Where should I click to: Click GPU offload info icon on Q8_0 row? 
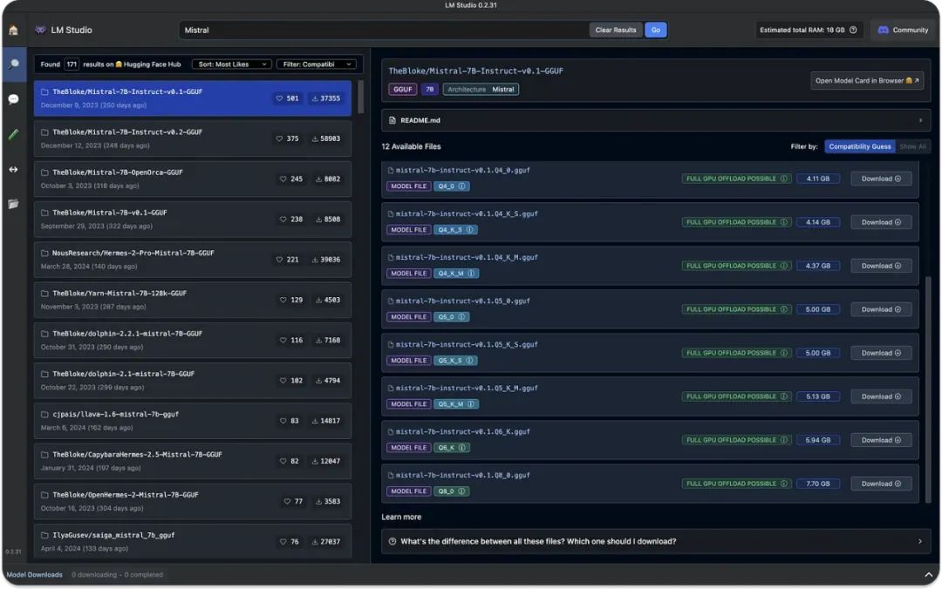[784, 484]
